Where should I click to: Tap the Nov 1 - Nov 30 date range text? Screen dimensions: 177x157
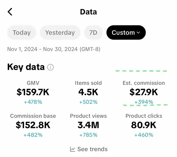click(54, 49)
